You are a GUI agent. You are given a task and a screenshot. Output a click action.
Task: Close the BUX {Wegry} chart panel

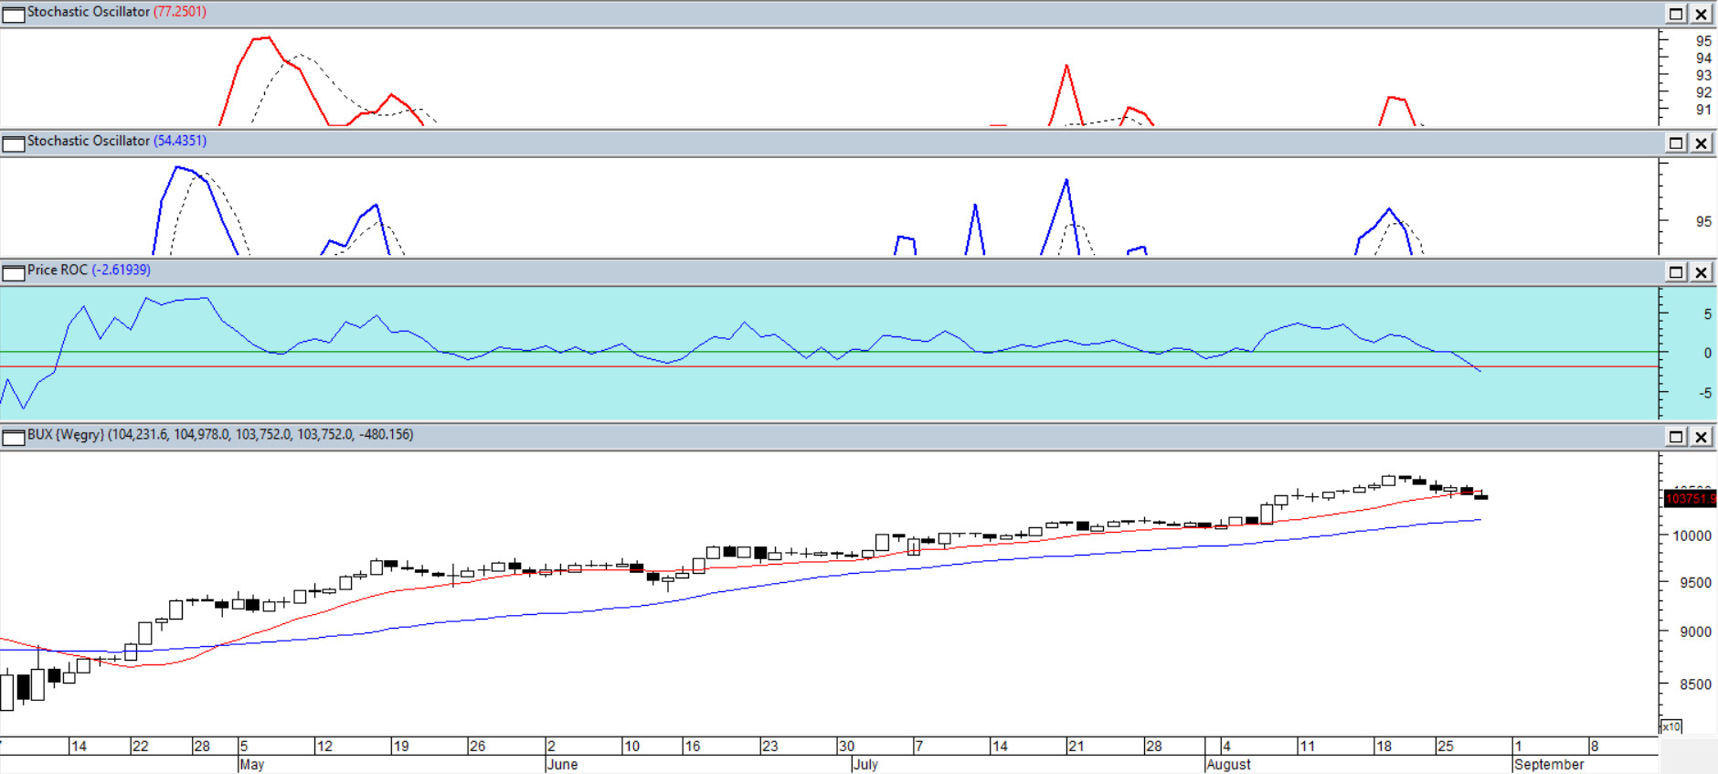[x=1701, y=437]
